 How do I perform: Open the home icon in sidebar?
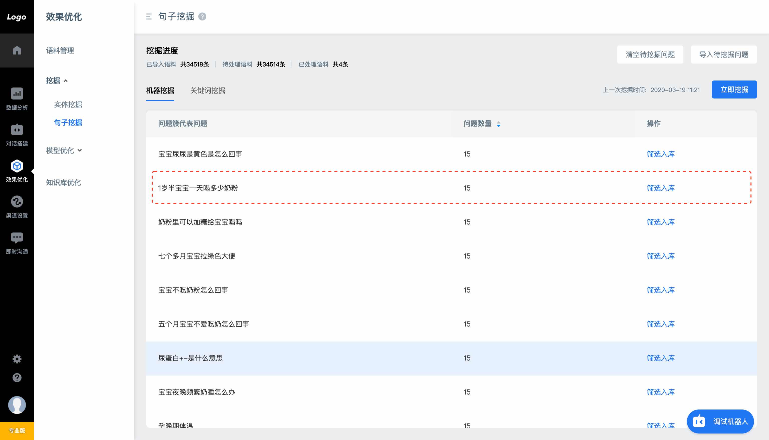pos(17,50)
